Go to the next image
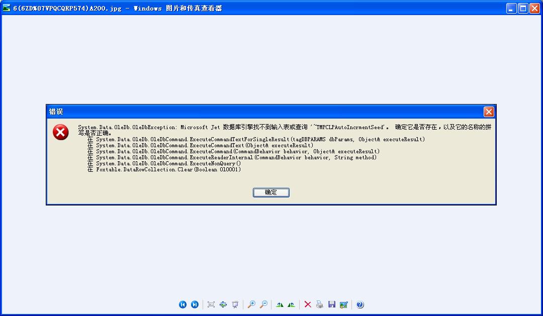 click(195, 304)
